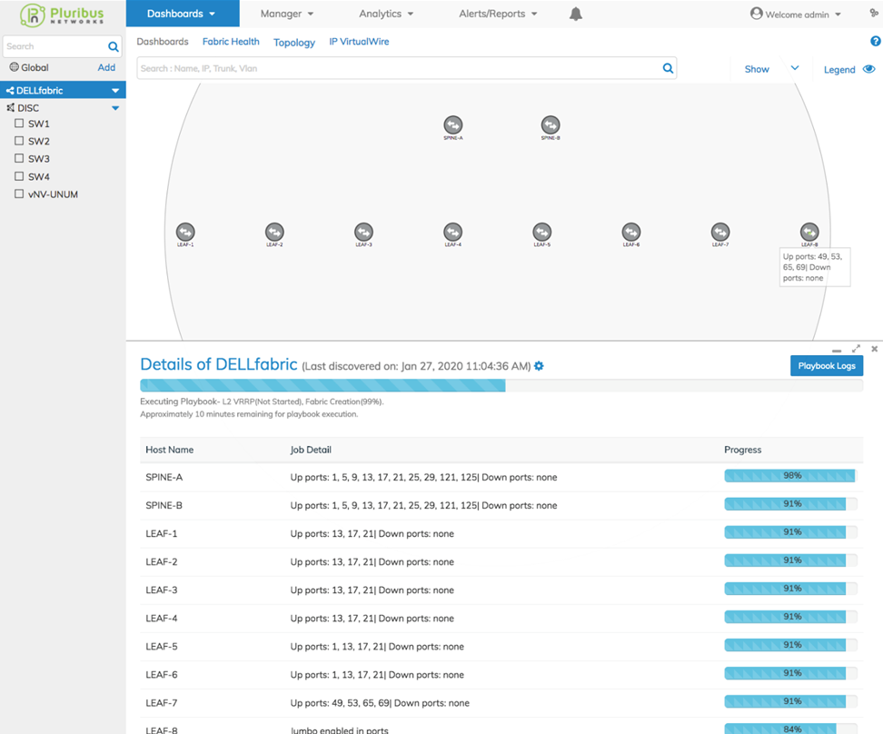Click the DELLfabric share icon
Image resolution: width=883 pixels, height=734 pixels.
click(10, 90)
